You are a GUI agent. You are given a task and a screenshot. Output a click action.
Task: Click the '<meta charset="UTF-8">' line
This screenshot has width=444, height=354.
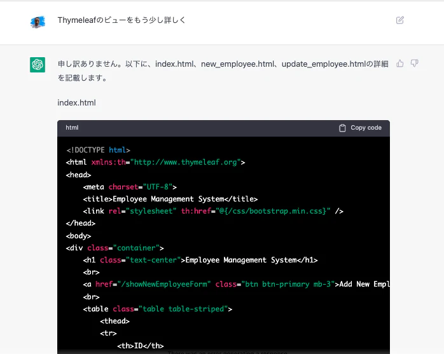(x=130, y=187)
